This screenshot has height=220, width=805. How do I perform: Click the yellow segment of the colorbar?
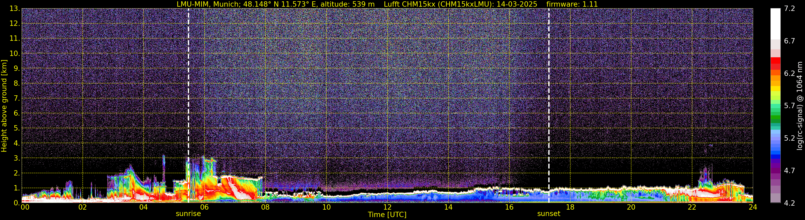coord(775,89)
